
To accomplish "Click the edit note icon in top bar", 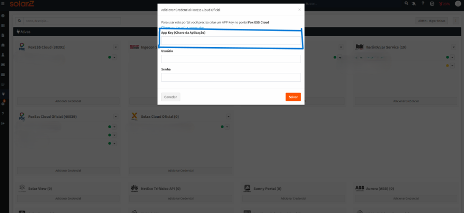I will (432, 4).
